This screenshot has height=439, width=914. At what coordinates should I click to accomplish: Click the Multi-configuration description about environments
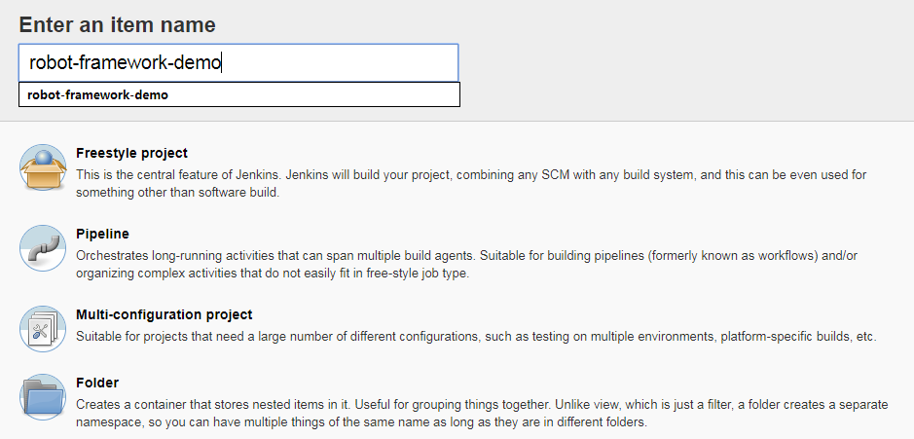(x=476, y=337)
